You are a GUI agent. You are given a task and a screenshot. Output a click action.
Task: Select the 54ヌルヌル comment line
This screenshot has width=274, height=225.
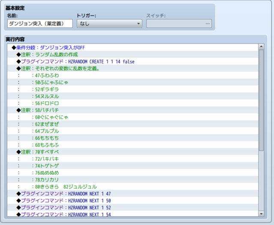coord(132,96)
